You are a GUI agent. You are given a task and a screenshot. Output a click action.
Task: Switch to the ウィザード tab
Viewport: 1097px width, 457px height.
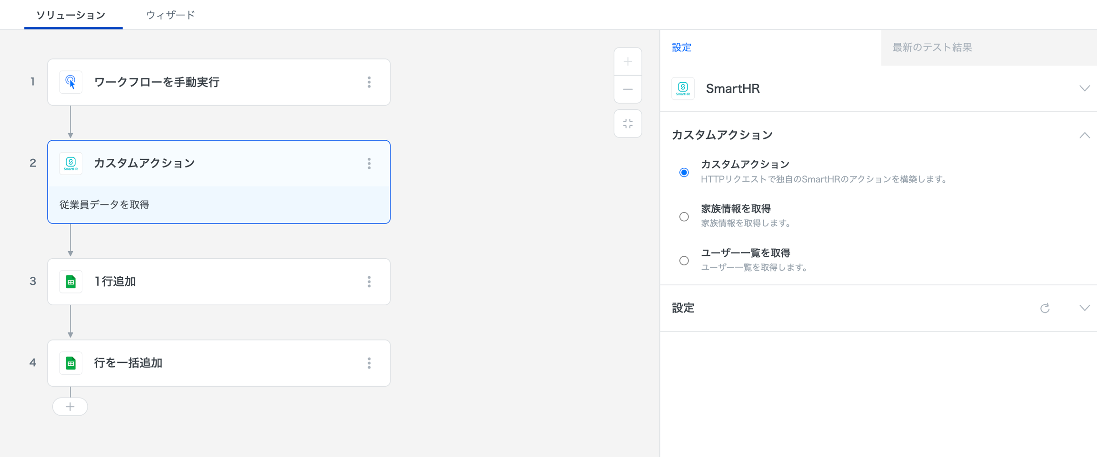pos(170,15)
